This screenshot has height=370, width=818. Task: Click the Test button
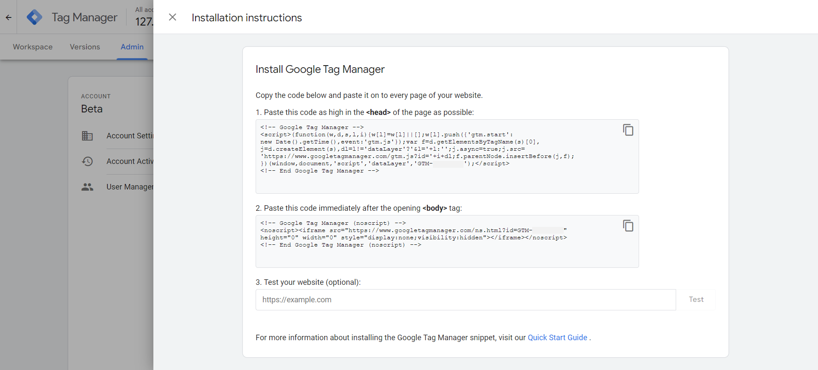[x=696, y=300]
